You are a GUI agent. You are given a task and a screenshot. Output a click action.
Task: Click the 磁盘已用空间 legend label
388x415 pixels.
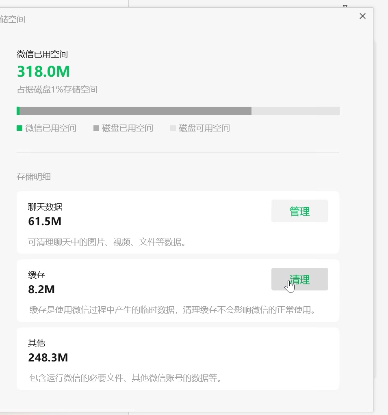128,128
